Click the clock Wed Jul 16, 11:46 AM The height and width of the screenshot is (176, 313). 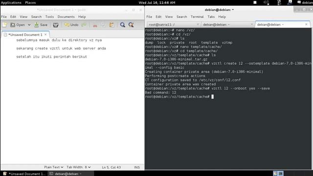point(157,2)
